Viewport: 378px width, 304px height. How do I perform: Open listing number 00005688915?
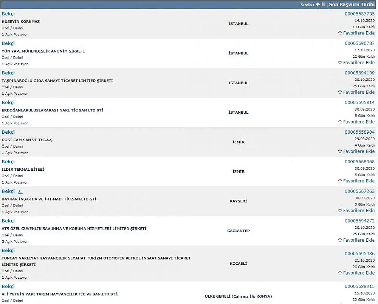click(360, 286)
